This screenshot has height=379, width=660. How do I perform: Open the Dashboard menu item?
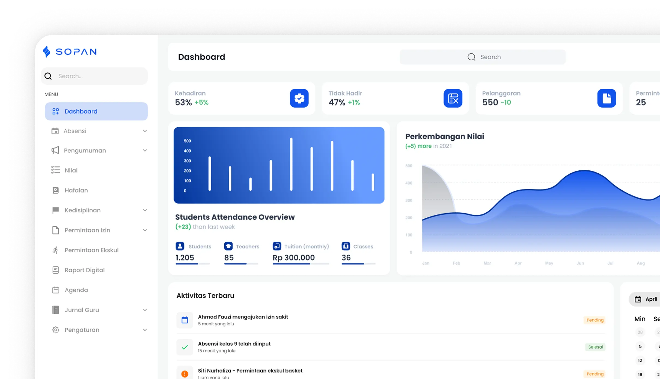[96, 111]
